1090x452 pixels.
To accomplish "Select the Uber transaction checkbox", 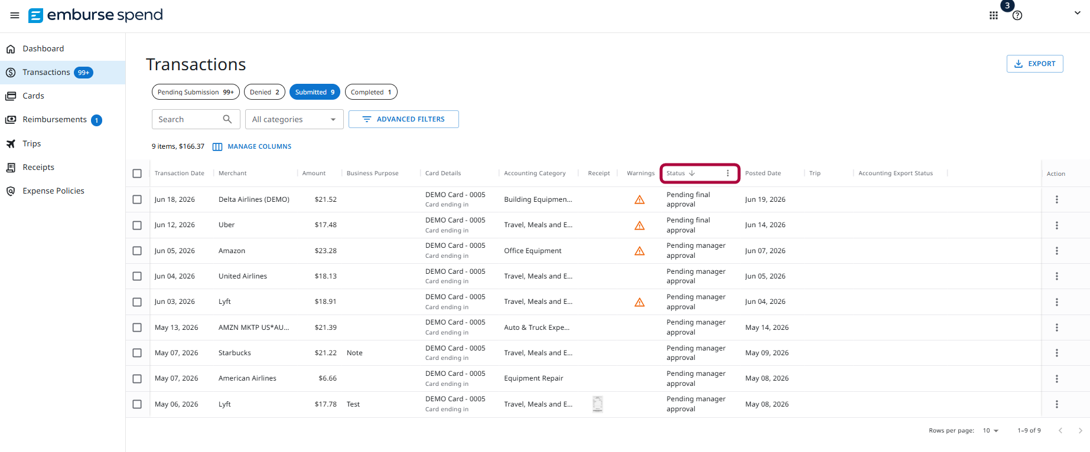I will coord(137,225).
